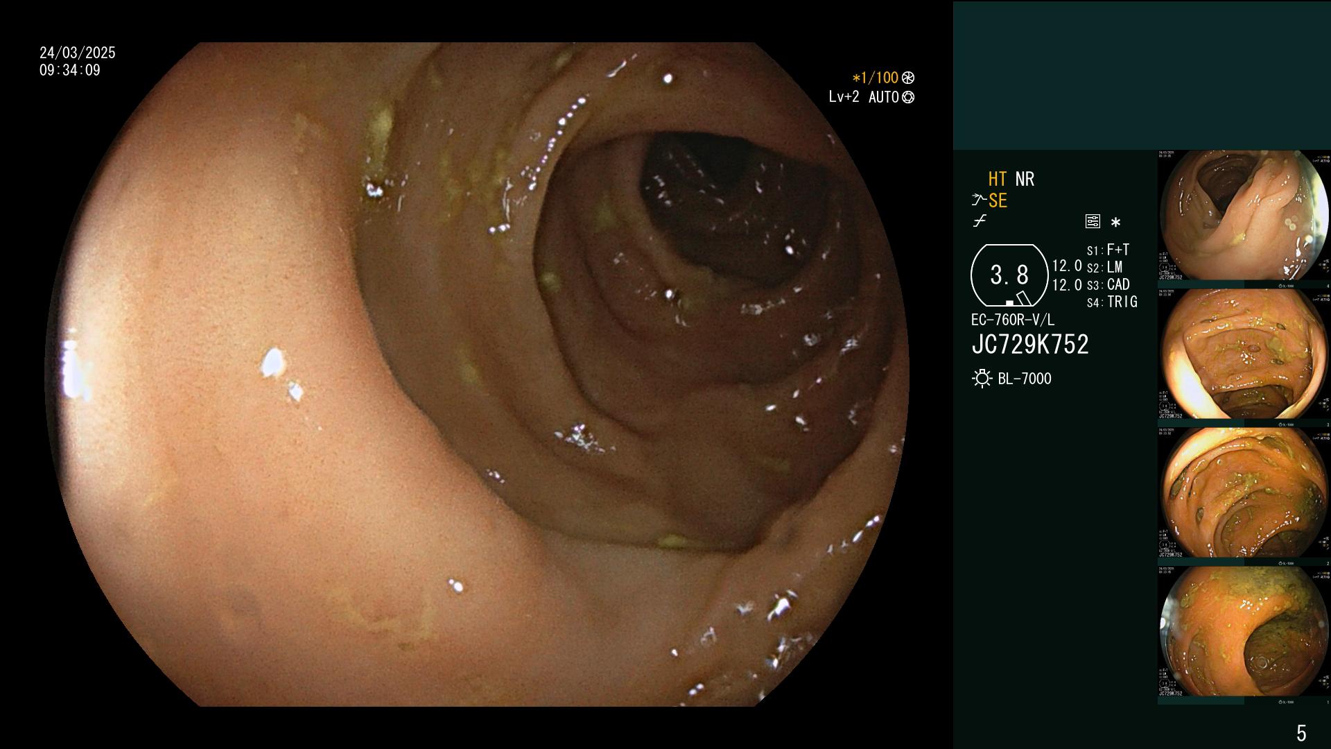1331x749 pixels.
Task: Select the orange SE indicator
Action: click(998, 201)
